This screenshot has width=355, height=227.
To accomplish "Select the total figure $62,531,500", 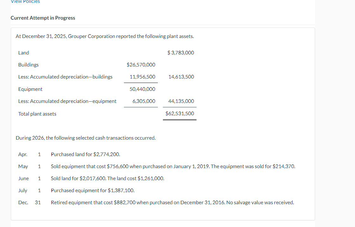I will pos(180,113).
